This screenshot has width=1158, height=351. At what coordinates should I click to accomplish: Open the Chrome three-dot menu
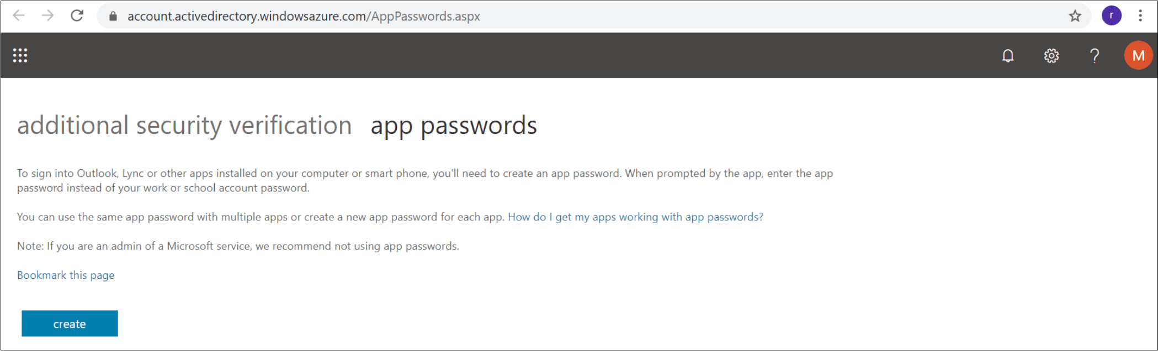pyautogui.click(x=1140, y=16)
